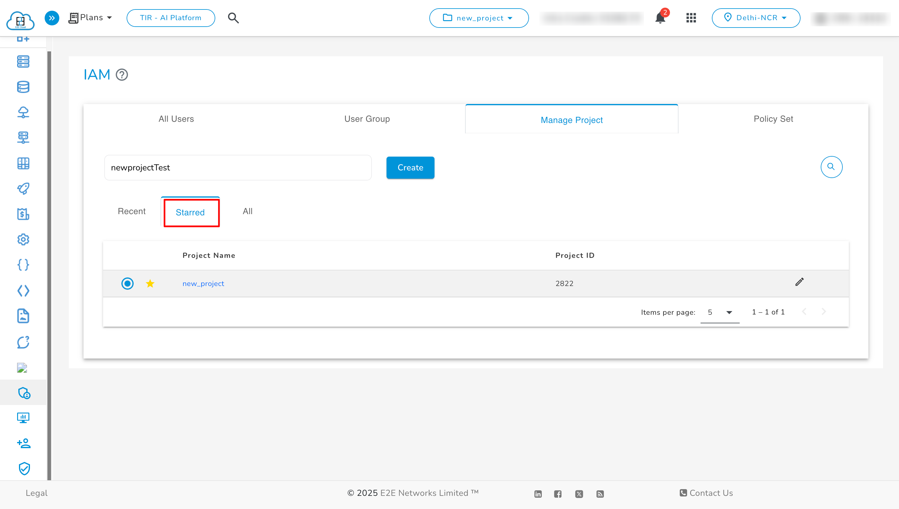Open the new_project link in table
The image size is (899, 509).
[x=203, y=284]
